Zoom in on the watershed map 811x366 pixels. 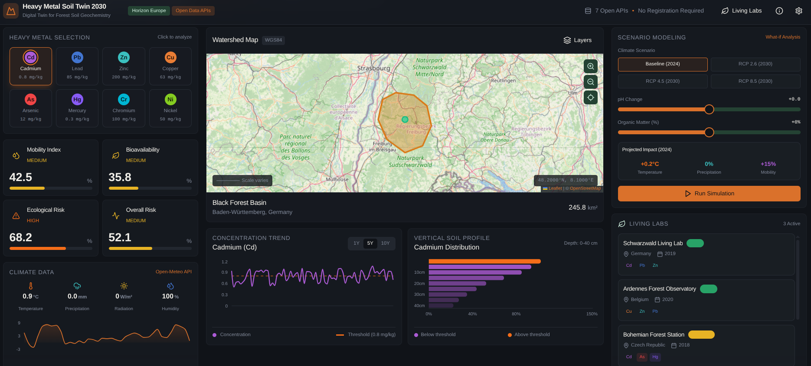tap(591, 66)
